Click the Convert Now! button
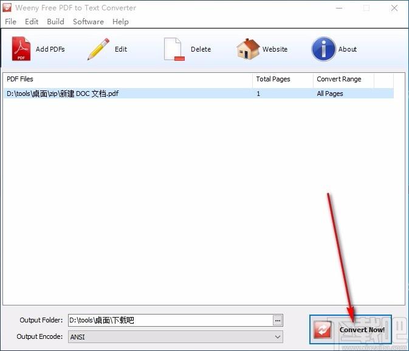 click(x=351, y=330)
